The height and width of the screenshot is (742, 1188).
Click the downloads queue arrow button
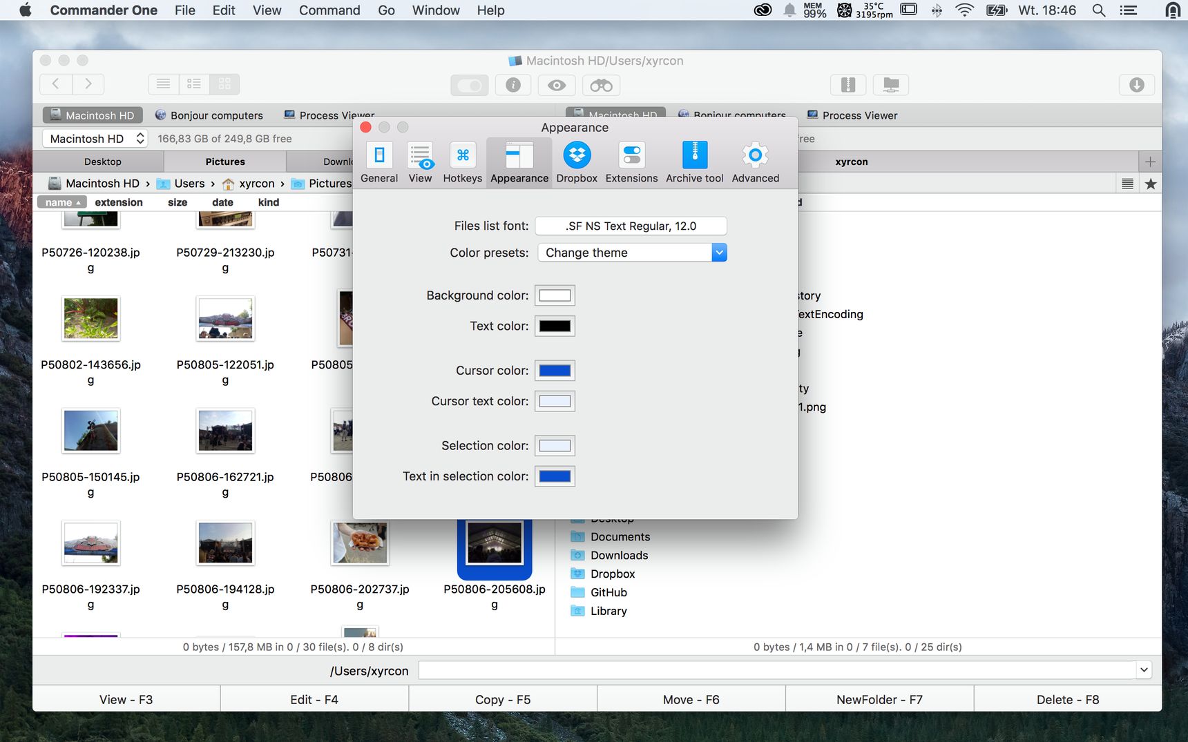click(1137, 85)
